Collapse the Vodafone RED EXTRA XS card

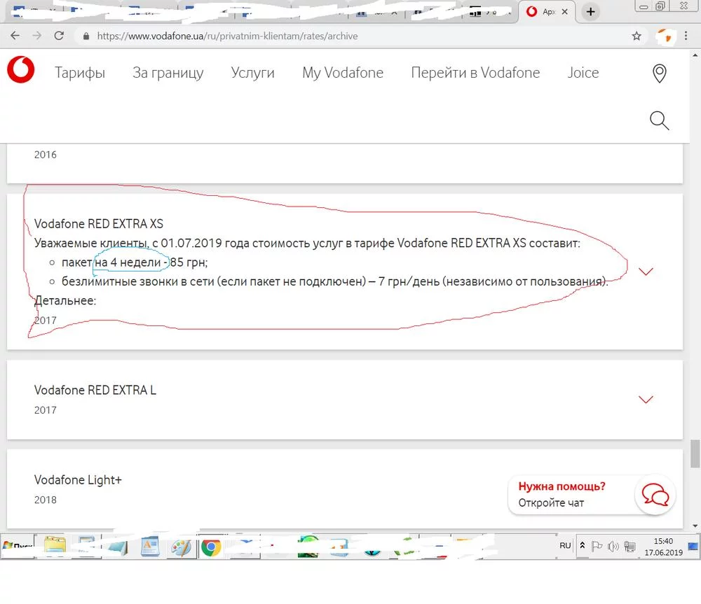[x=646, y=272]
